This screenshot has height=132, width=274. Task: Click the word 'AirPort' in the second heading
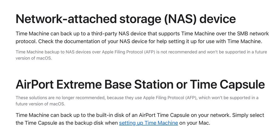pos(35,84)
